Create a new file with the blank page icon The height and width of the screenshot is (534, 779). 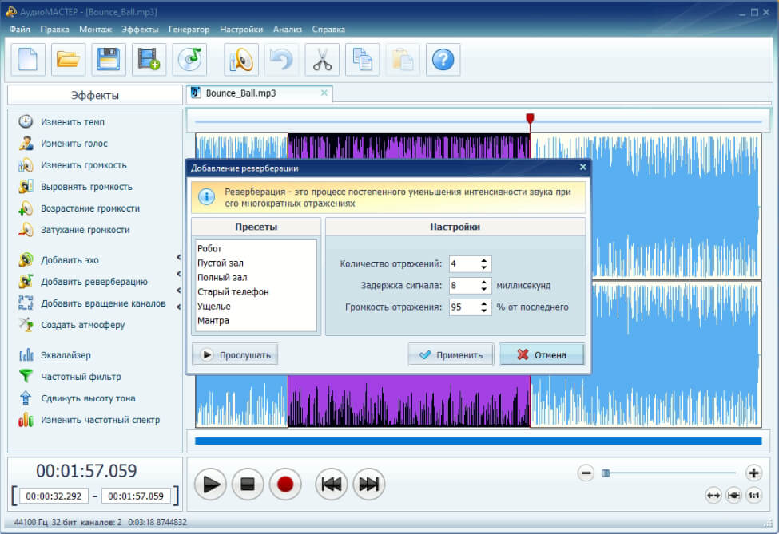coord(28,60)
